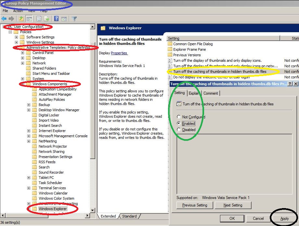Expand the Desktop Window Manager node
Screen dimensions: 299x226
click(29, 110)
